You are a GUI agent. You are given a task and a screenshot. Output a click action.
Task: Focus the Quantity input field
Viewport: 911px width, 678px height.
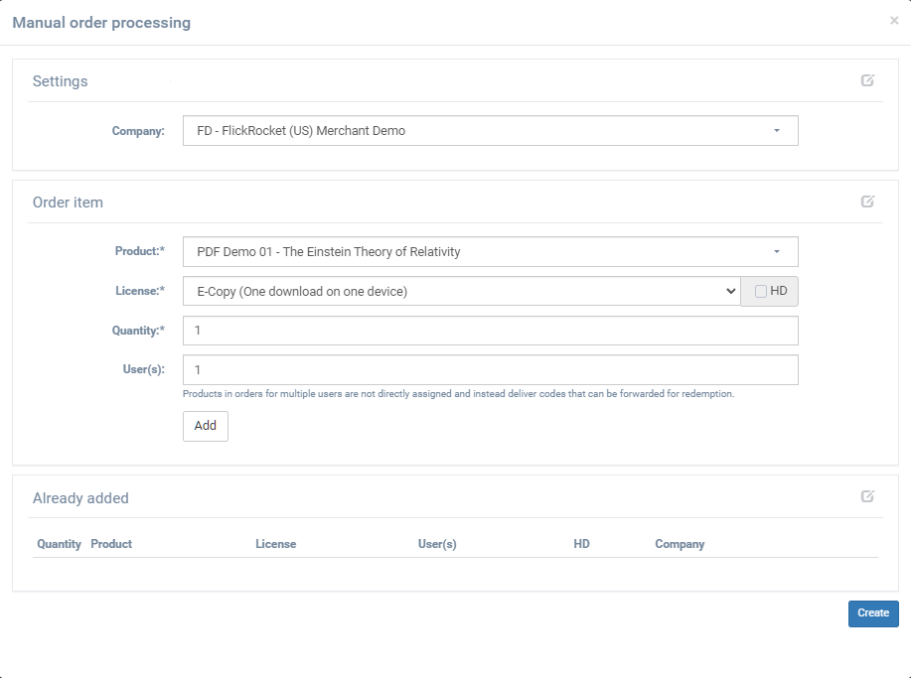click(x=490, y=331)
